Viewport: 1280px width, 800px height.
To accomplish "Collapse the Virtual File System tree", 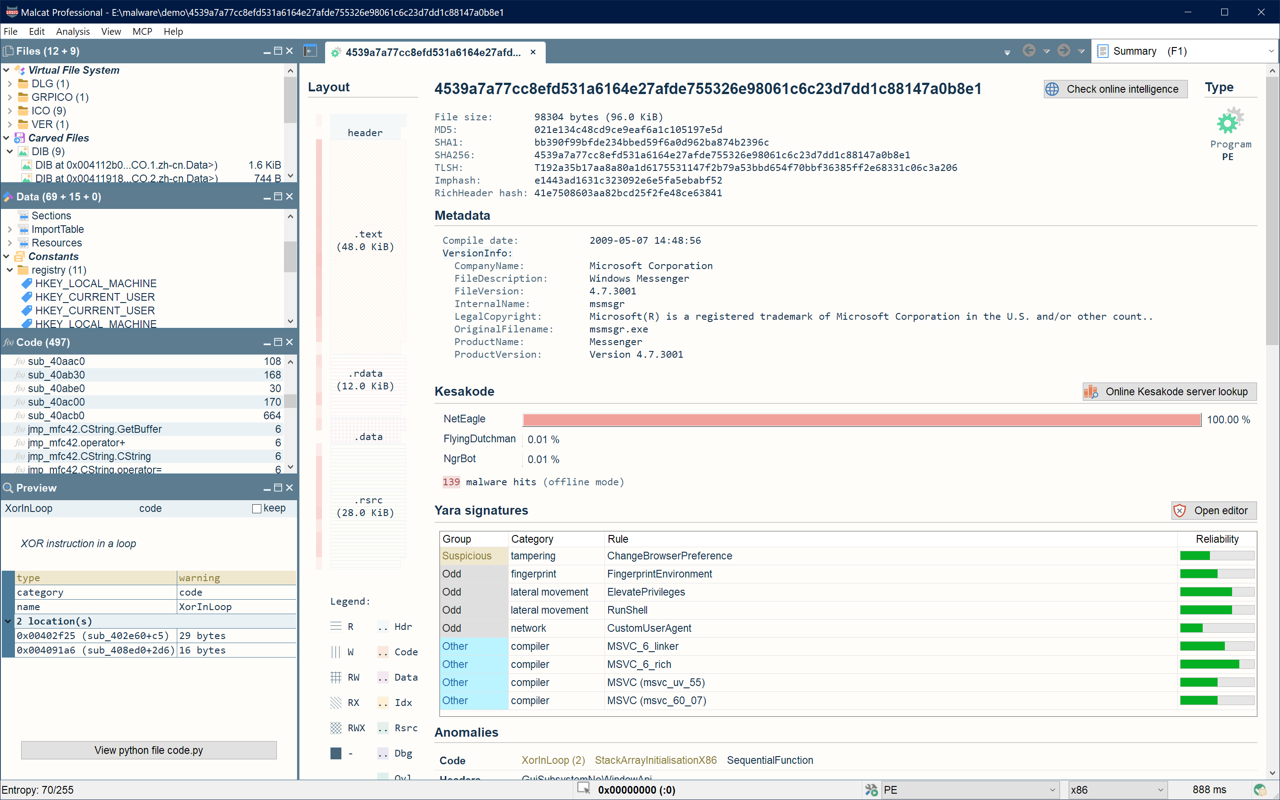I will coord(6,70).
